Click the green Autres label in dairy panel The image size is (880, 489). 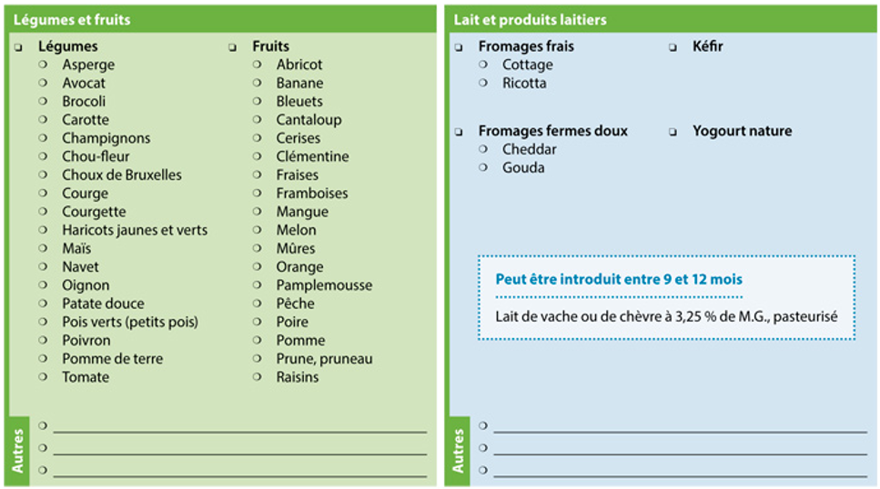click(459, 451)
